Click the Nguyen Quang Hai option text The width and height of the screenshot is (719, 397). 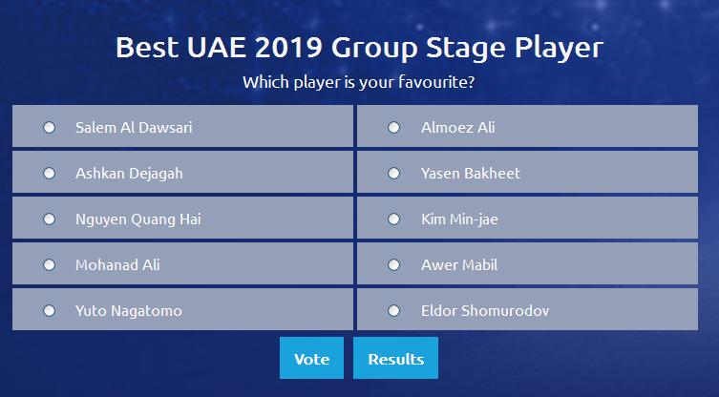tap(138, 219)
